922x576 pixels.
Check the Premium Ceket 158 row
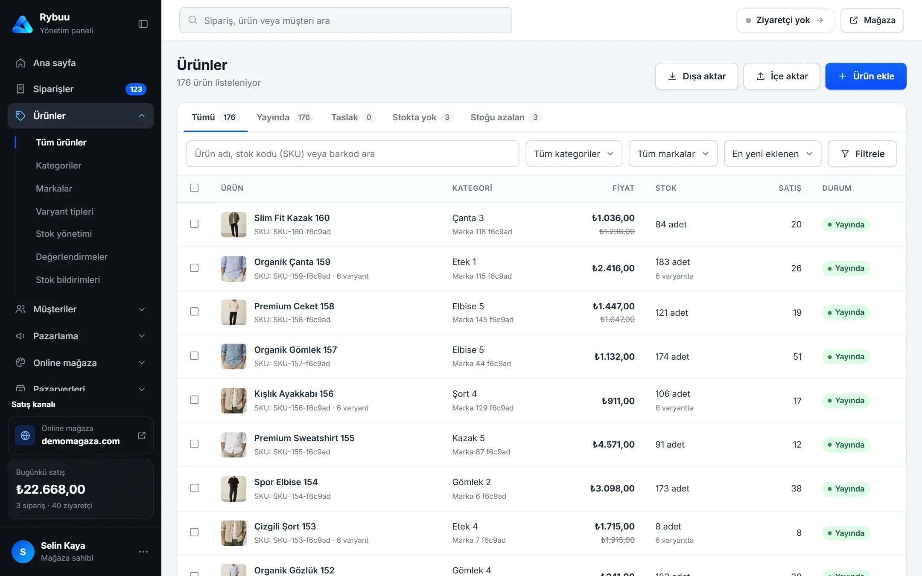click(194, 311)
